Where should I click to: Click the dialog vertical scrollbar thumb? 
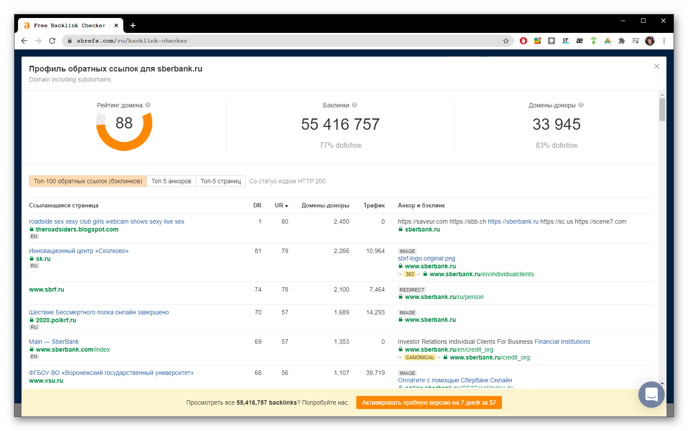pyautogui.click(x=662, y=110)
